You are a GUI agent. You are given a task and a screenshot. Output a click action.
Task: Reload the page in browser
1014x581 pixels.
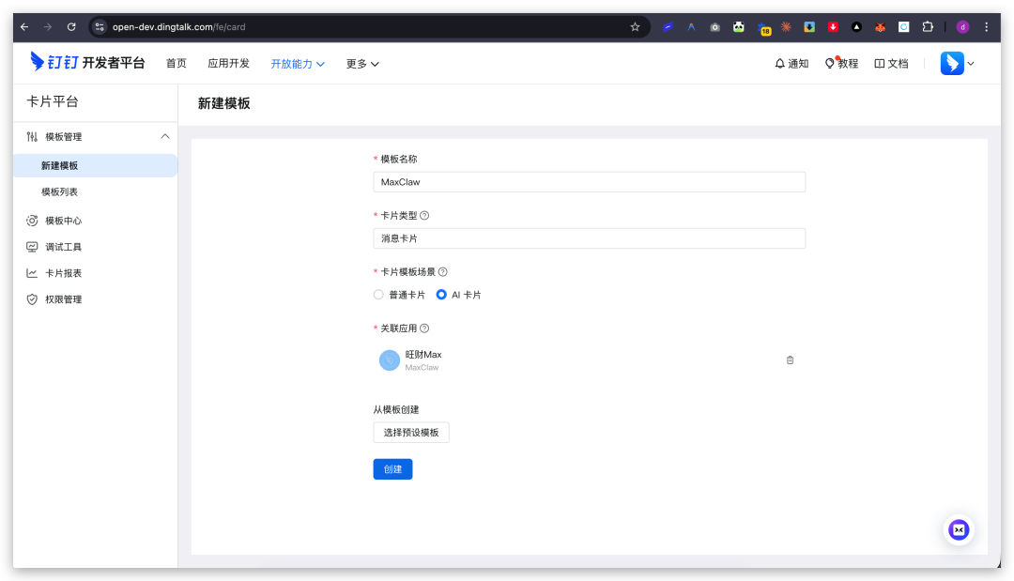71,27
